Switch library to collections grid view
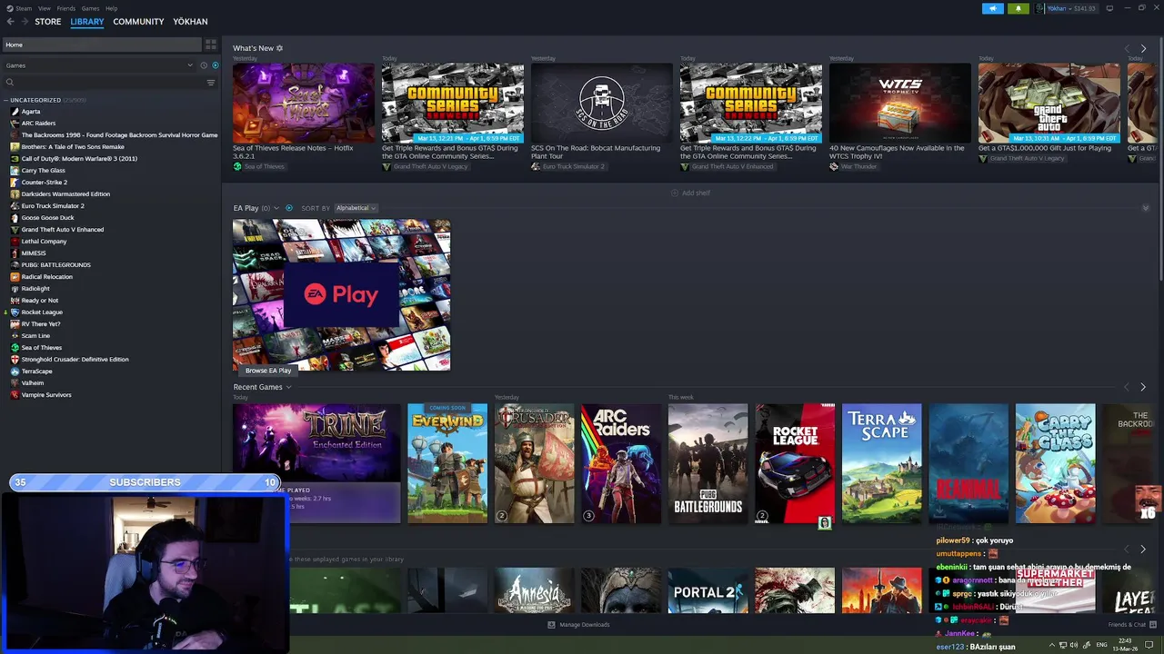This screenshot has height=654, width=1164. 211,45
